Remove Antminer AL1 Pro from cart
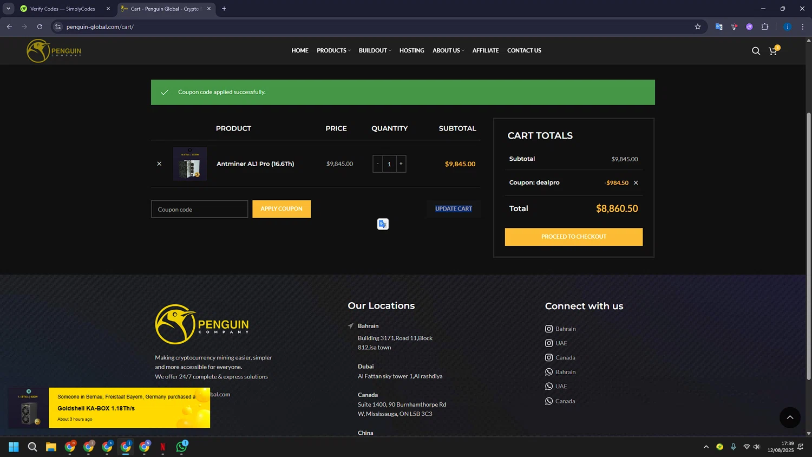Screen dimensions: 812x457 159,164
